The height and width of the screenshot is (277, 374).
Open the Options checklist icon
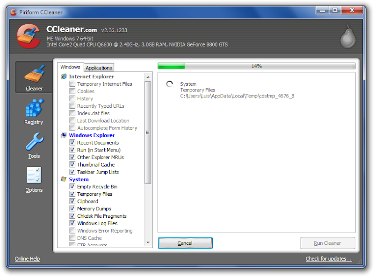point(34,175)
